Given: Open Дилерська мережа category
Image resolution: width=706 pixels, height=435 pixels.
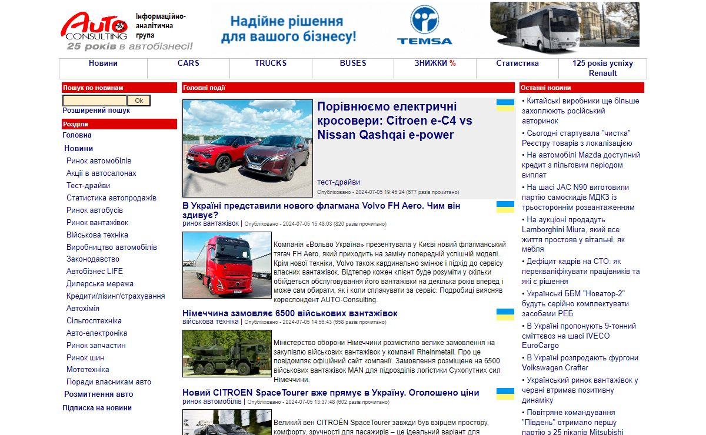Looking at the screenshot, I should coord(100,284).
